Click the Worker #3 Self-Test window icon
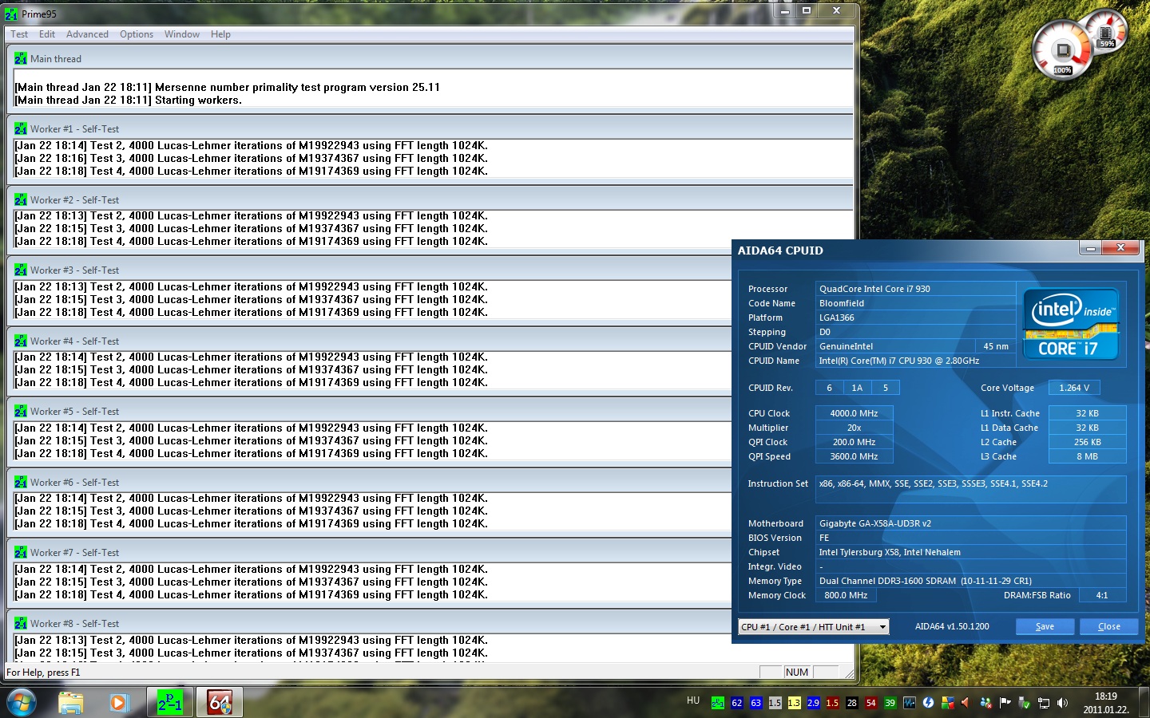This screenshot has height=718, width=1150. click(21, 270)
